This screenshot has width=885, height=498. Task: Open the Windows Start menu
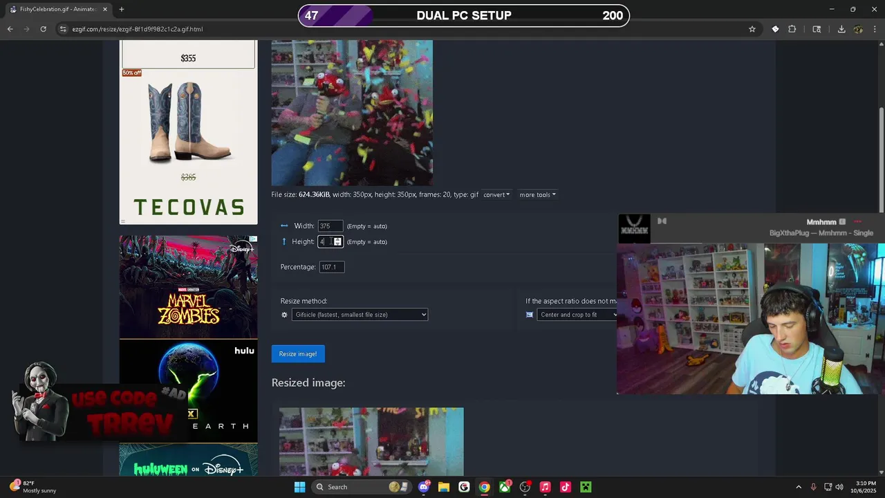(x=299, y=487)
